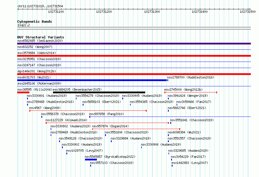The height and width of the screenshot is (177, 259).
Task: Select the 11q22.2 band label
Action: (x=24, y=25)
